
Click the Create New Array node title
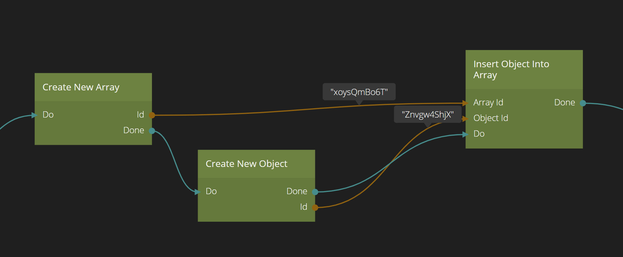point(81,87)
